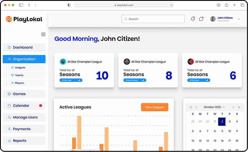Open Teams under Organization
248x152 pixels.
tap(24, 75)
